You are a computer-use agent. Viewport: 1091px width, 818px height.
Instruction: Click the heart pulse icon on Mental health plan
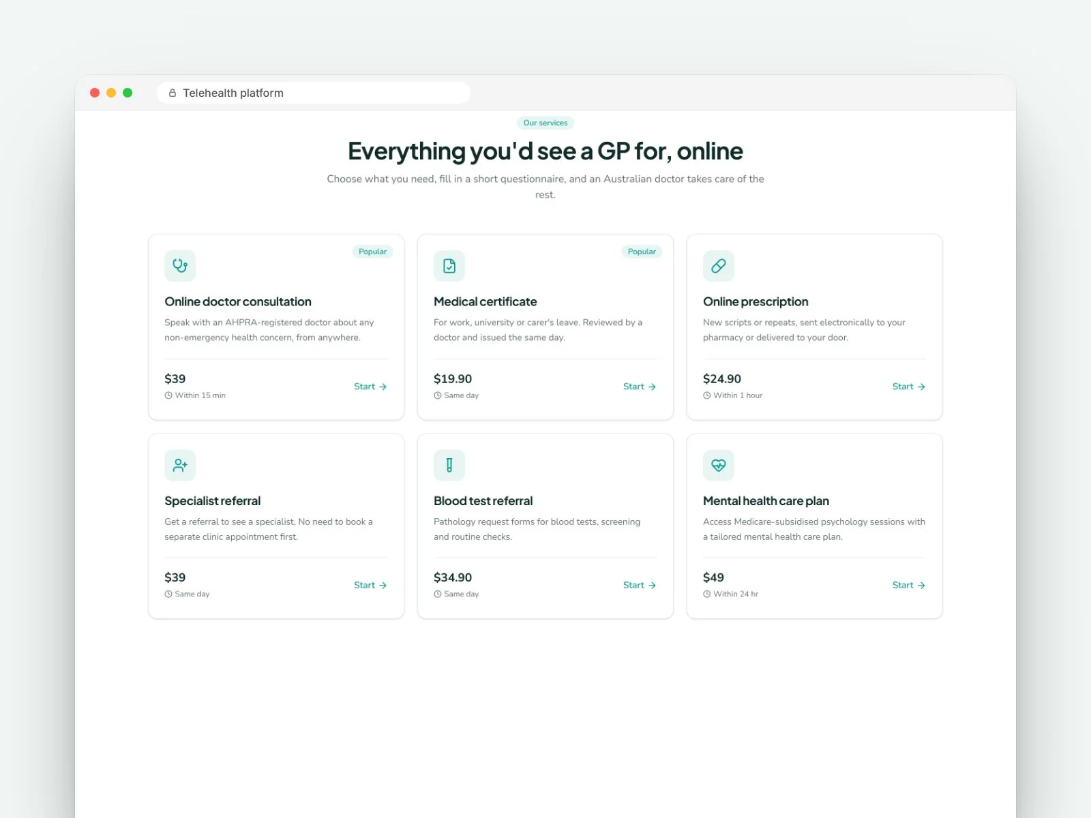pyautogui.click(x=719, y=465)
